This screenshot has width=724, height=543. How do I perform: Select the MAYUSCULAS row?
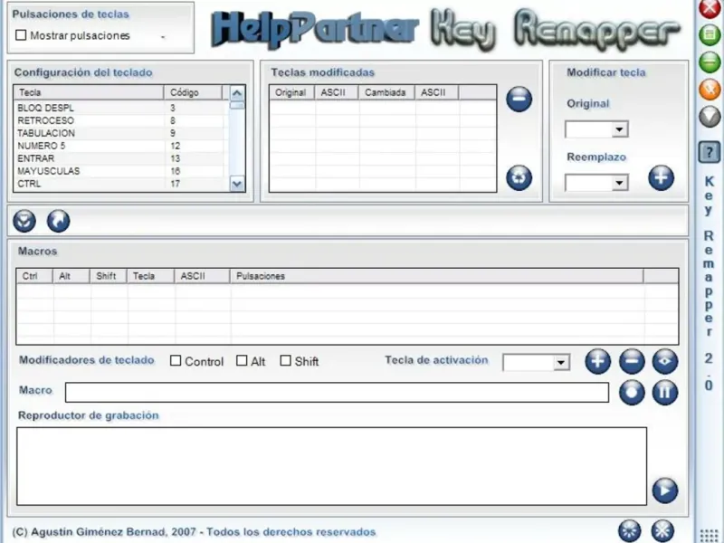tap(121, 171)
